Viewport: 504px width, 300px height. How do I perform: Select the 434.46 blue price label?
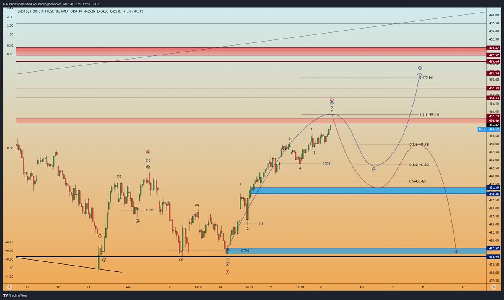(x=493, y=194)
